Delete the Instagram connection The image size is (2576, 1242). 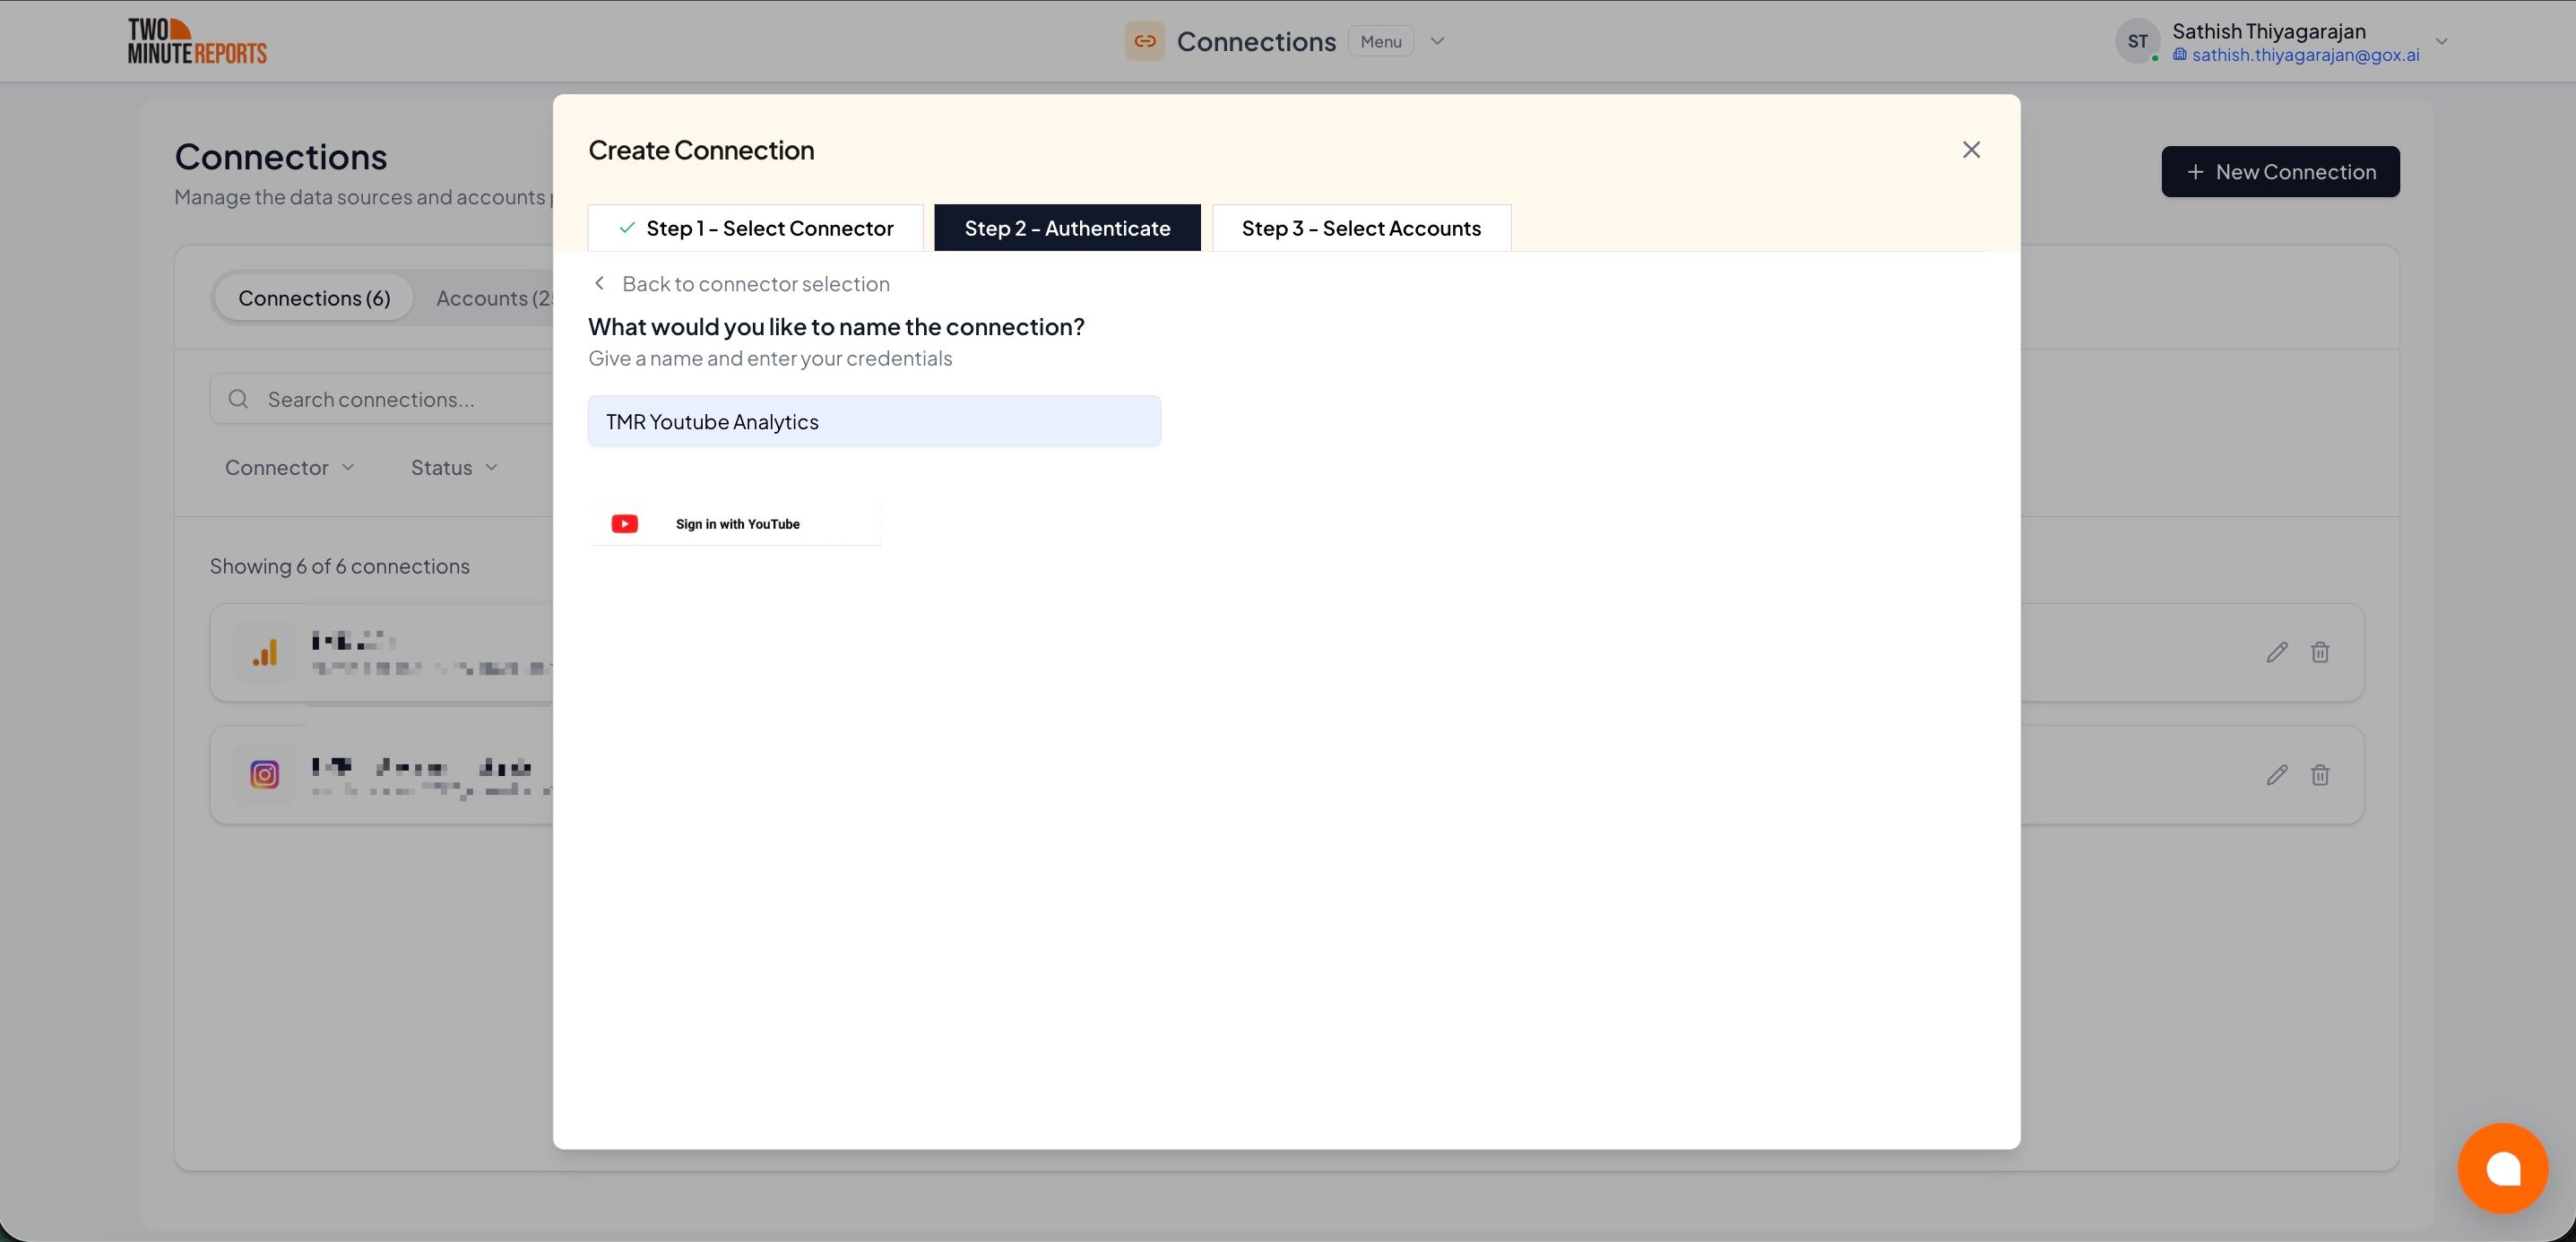pos(2320,775)
